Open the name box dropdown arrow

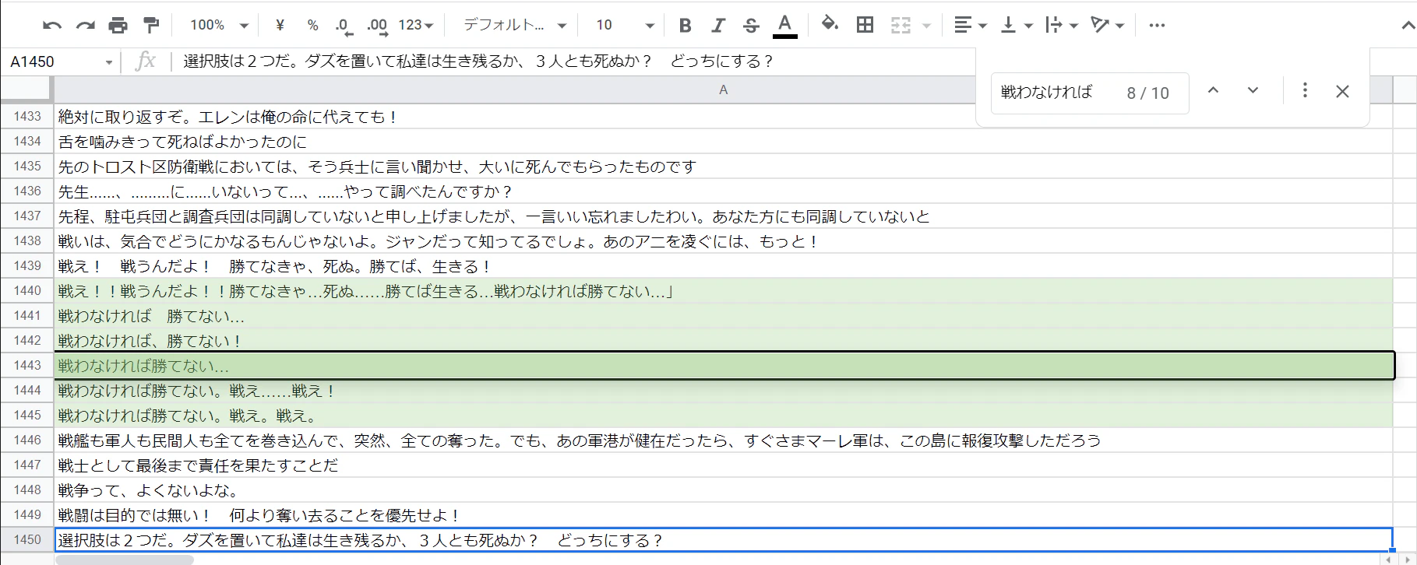coord(109,62)
